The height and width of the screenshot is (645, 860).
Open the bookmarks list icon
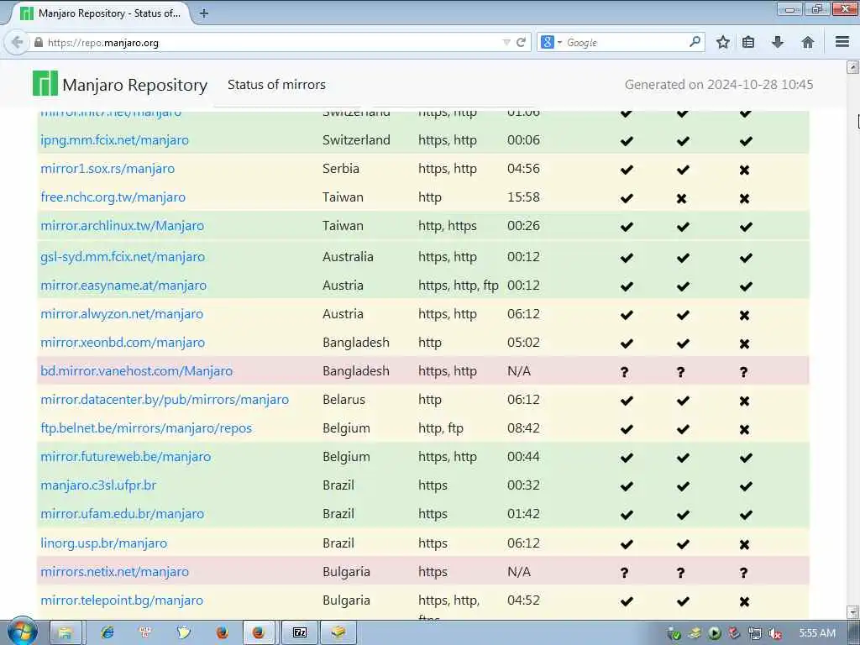click(748, 42)
